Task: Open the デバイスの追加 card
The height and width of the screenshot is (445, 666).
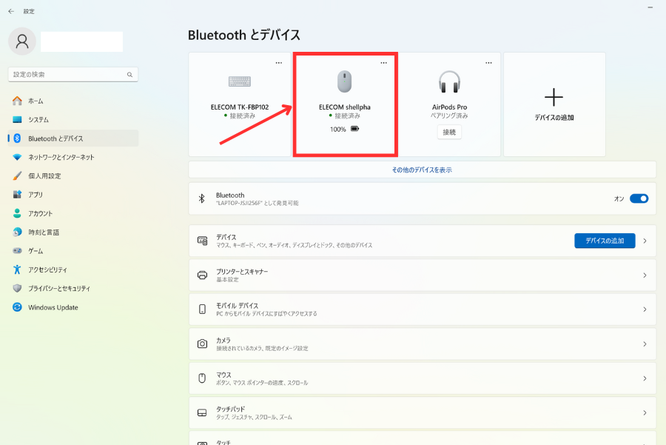Action: click(x=554, y=104)
